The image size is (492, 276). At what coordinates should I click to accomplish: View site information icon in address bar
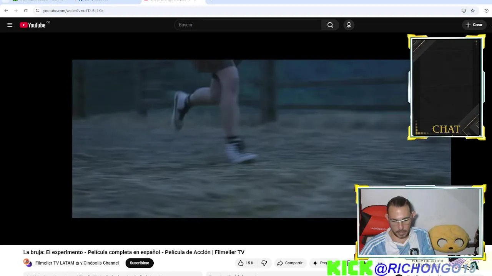(37, 11)
